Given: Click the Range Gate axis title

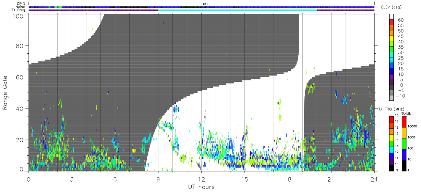Looking at the screenshot, I should [x=5, y=92].
